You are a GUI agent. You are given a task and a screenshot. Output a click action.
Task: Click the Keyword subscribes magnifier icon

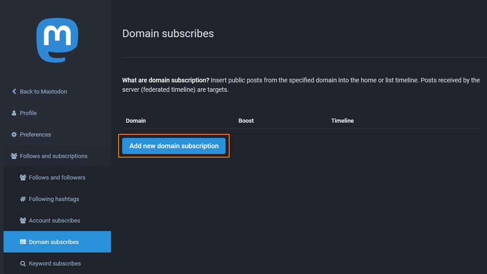pyautogui.click(x=23, y=264)
